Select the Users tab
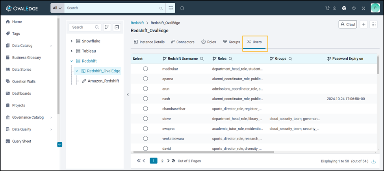Screen dimensions: 384x171 click(254, 42)
